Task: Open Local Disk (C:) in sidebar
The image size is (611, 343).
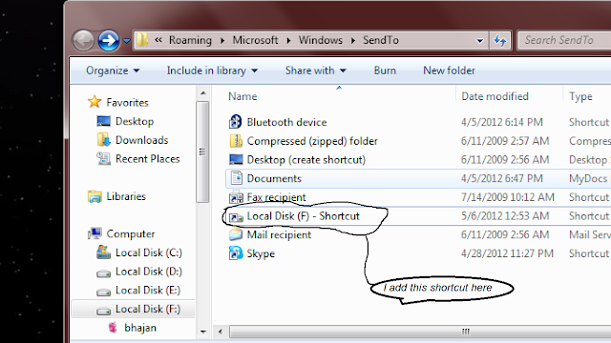Action: [149, 252]
